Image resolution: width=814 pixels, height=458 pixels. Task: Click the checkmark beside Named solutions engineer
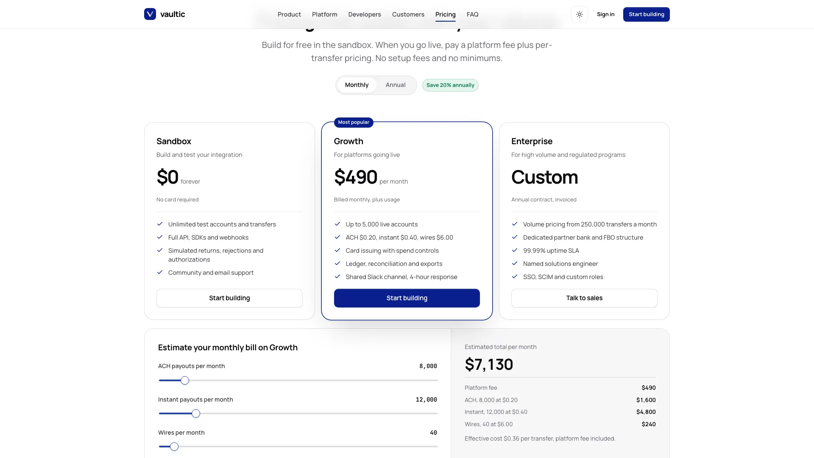[515, 263]
